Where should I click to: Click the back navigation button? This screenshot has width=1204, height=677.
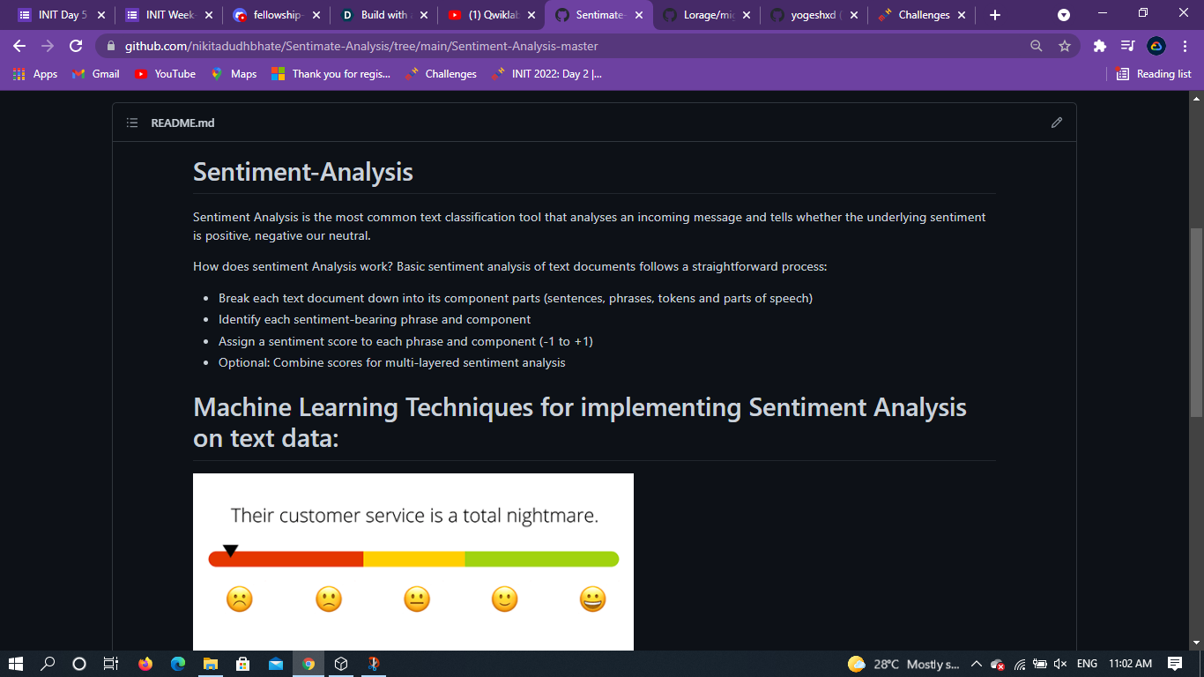click(19, 45)
